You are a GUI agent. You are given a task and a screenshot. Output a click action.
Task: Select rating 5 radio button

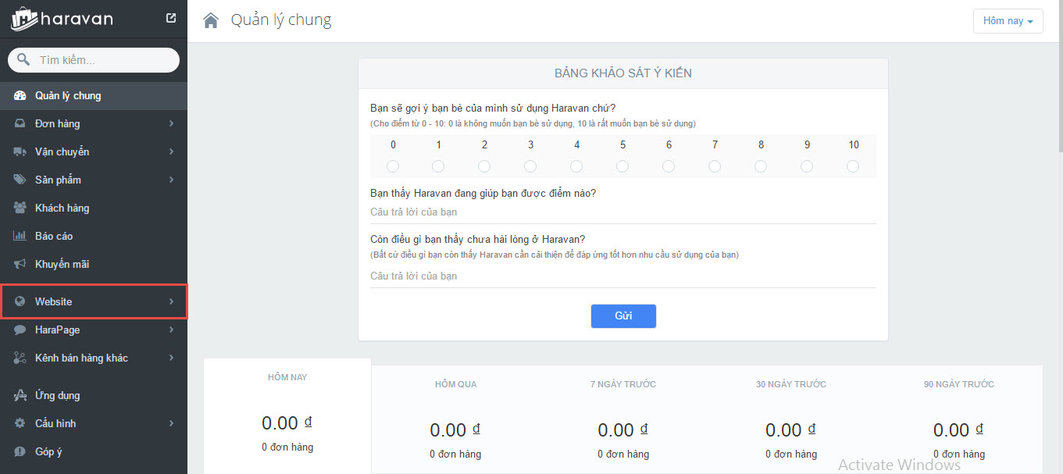click(622, 166)
